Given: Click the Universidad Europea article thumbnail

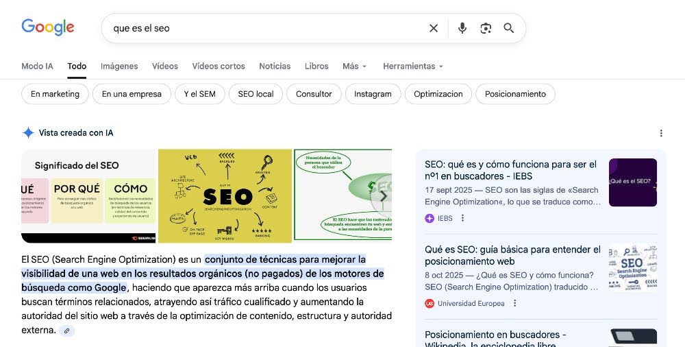Looking at the screenshot, I should pyautogui.click(x=632, y=268).
